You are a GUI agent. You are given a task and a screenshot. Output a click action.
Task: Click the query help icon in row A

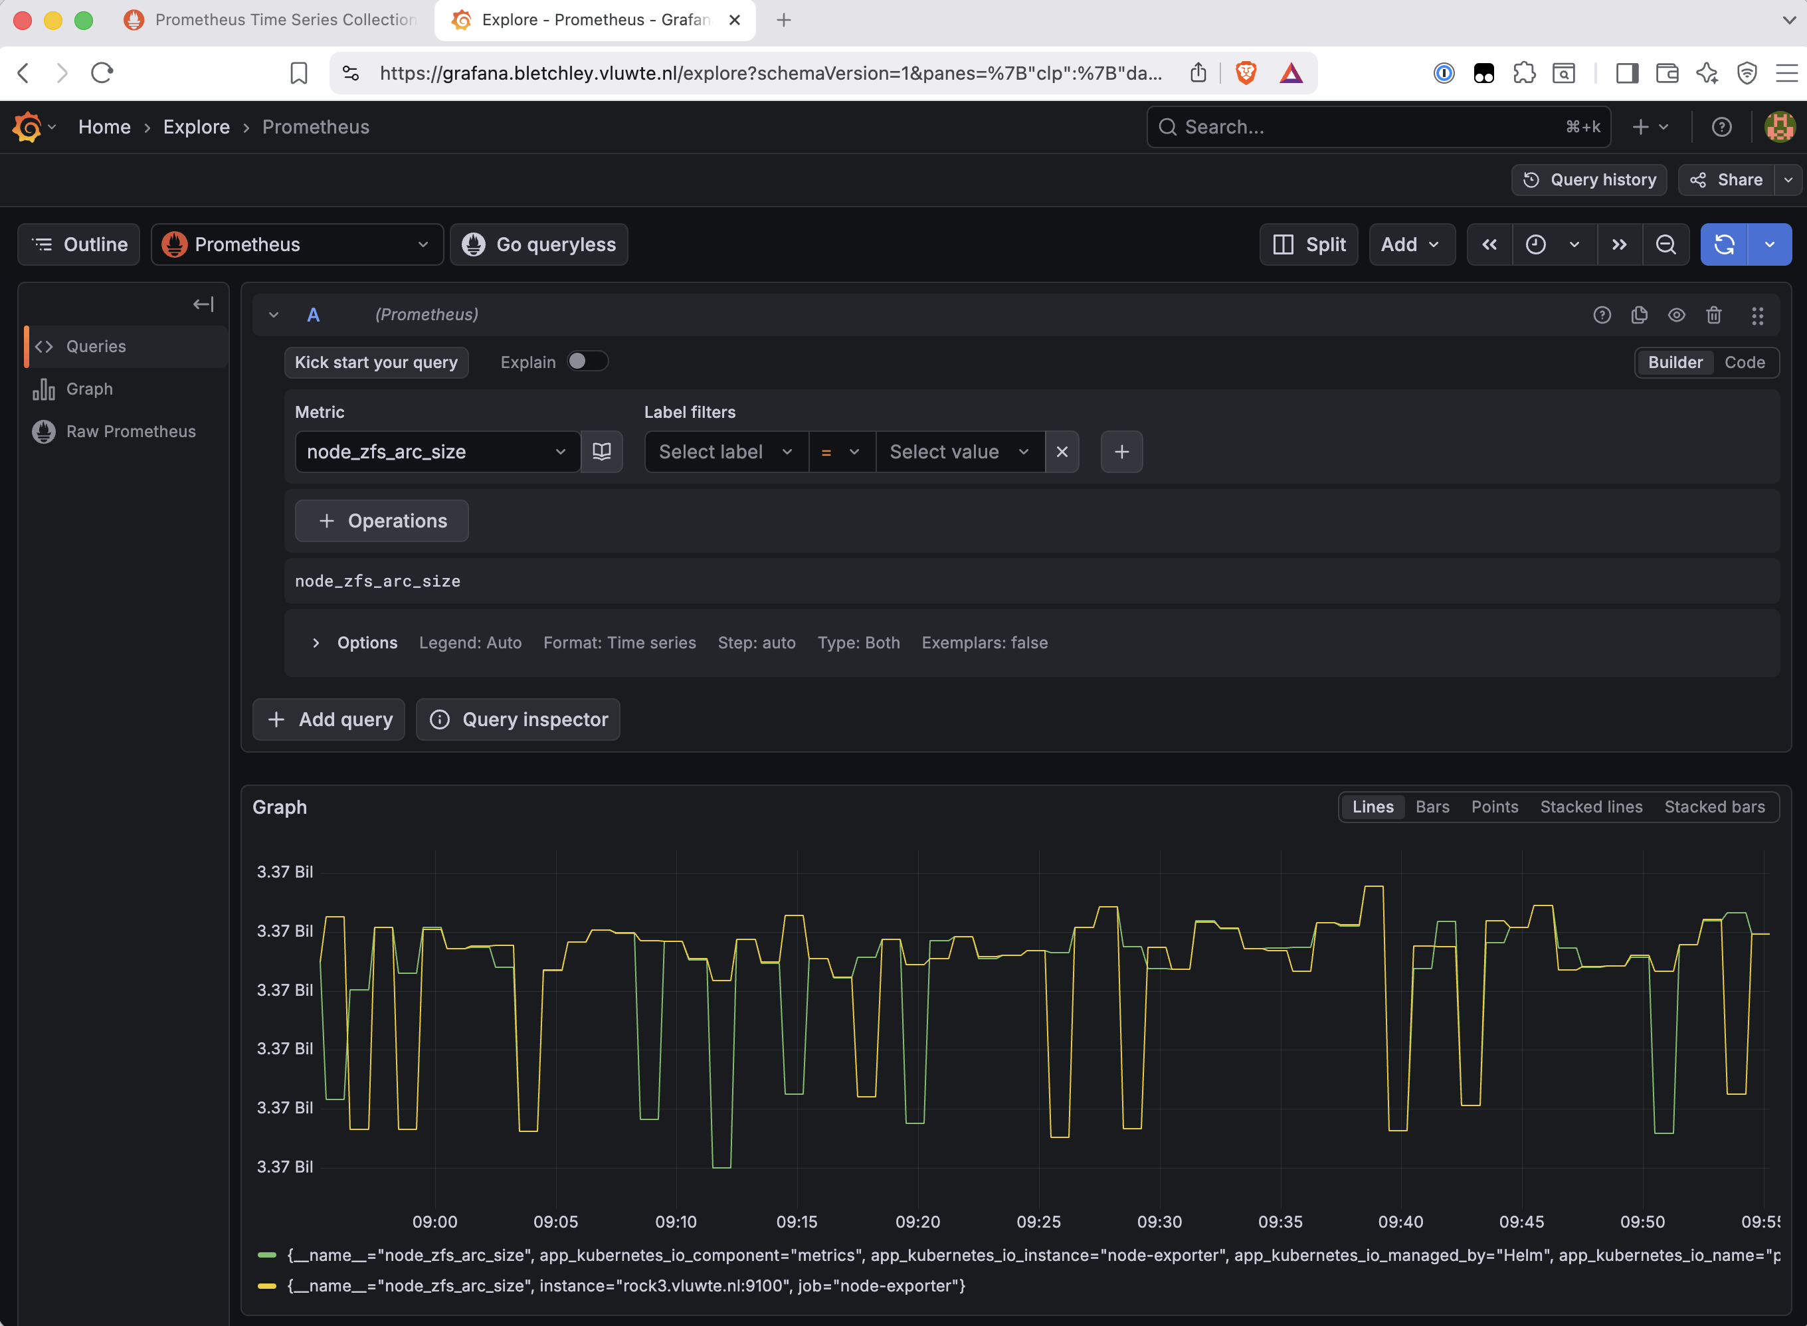[x=1602, y=315]
